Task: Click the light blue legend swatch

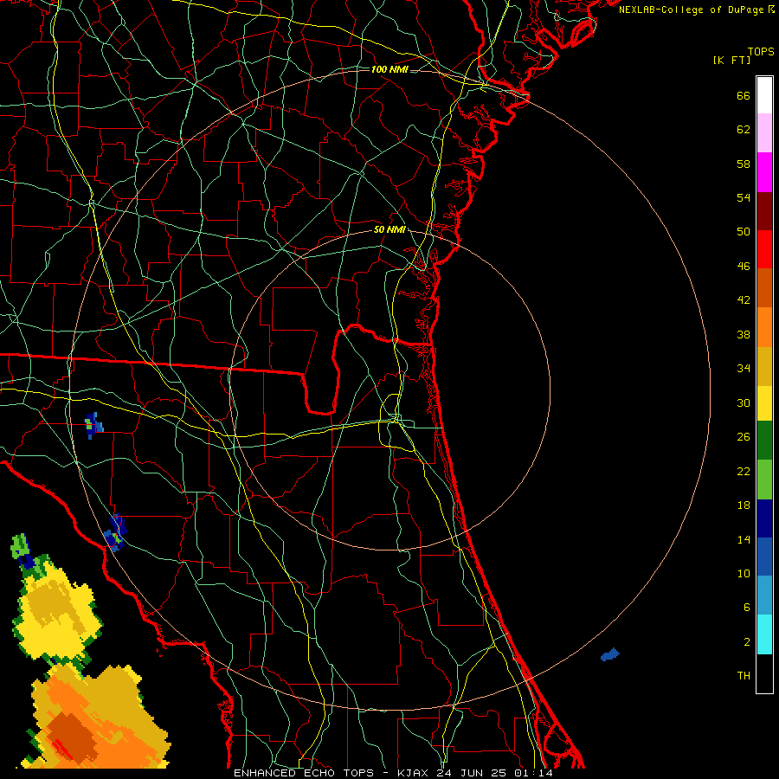Action: point(764,596)
